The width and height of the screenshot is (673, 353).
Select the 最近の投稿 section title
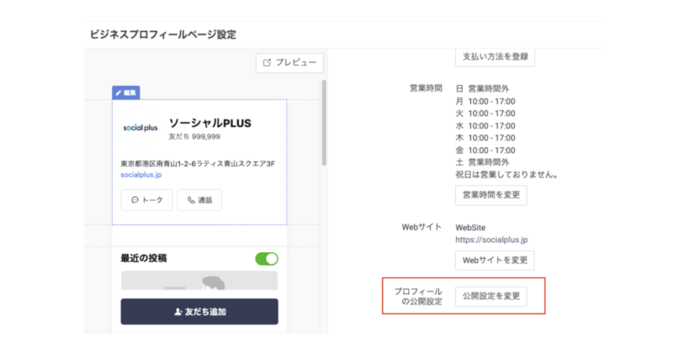coord(144,258)
